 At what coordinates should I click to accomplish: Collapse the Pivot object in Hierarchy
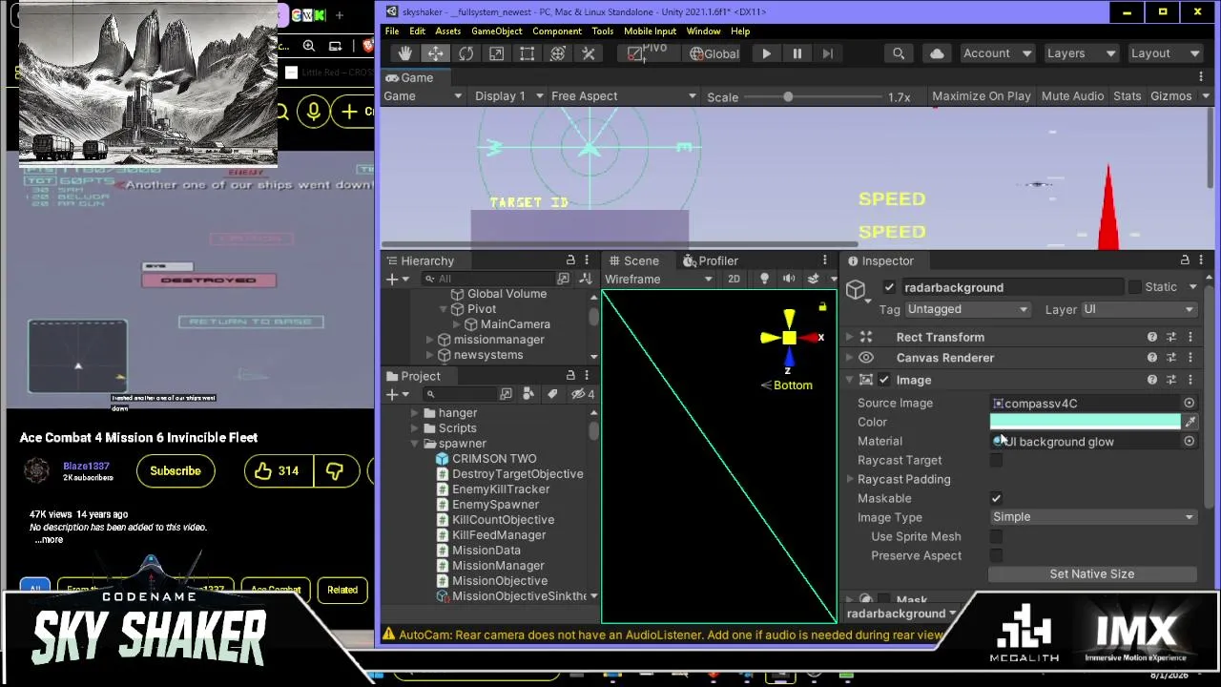(x=444, y=309)
